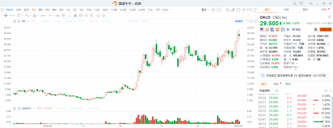This screenshot has width=333, height=128.
Task: Open quote panel settings gear
Action: click(330, 17)
